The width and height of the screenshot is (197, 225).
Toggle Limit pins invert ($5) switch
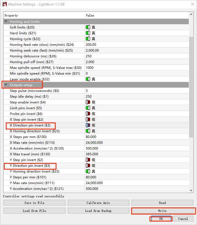pyautogui.click(x=88, y=108)
